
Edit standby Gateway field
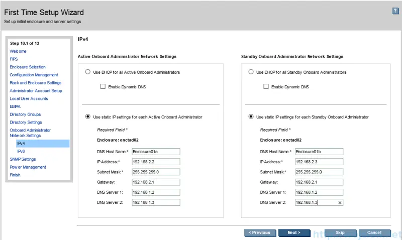pyautogui.click(x=319, y=182)
